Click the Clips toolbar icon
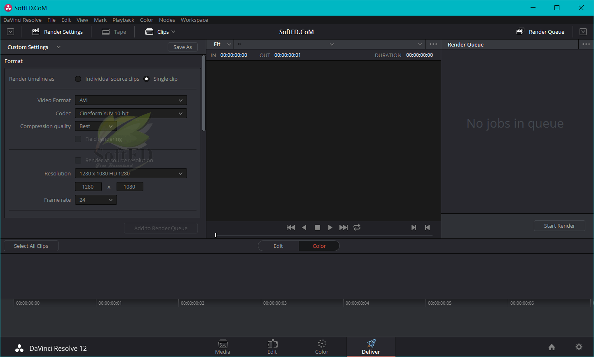Viewport: 594px width, 357px height. point(149,32)
